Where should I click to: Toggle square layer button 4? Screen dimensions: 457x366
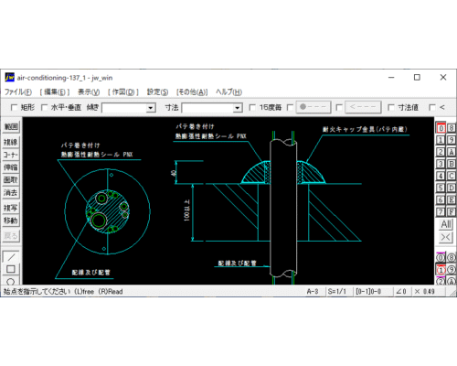coord(441,176)
